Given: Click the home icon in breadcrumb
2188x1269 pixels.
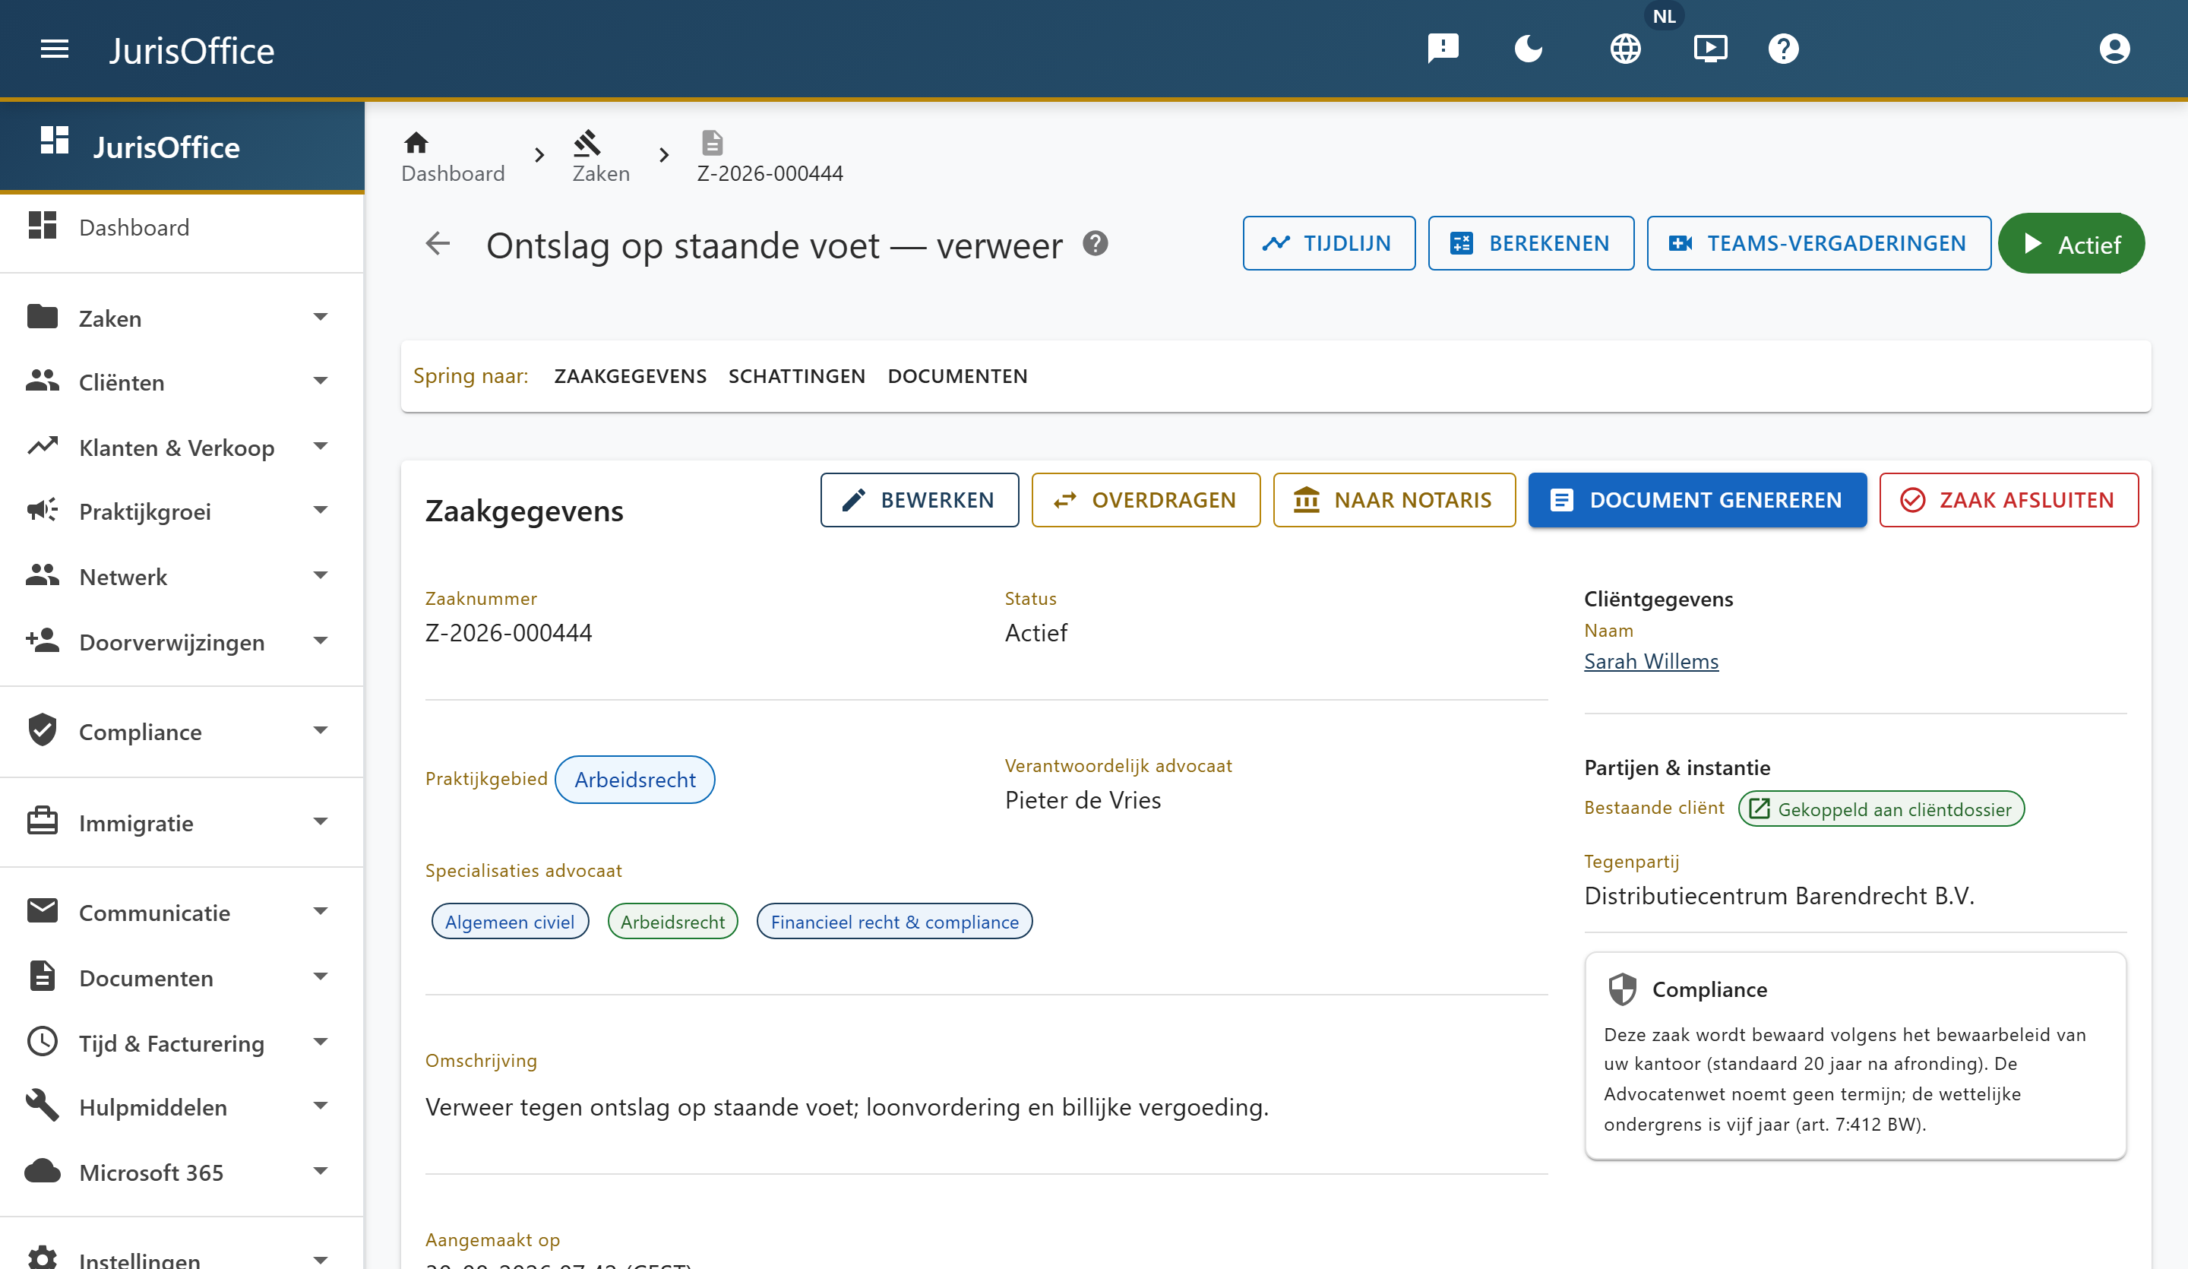Looking at the screenshot, I should pyautogui.click(x=416, y=142).
